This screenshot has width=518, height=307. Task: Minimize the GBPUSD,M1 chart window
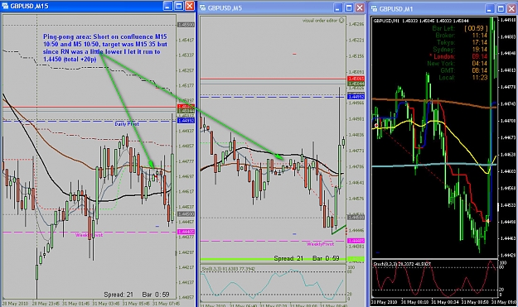(490, 8)
